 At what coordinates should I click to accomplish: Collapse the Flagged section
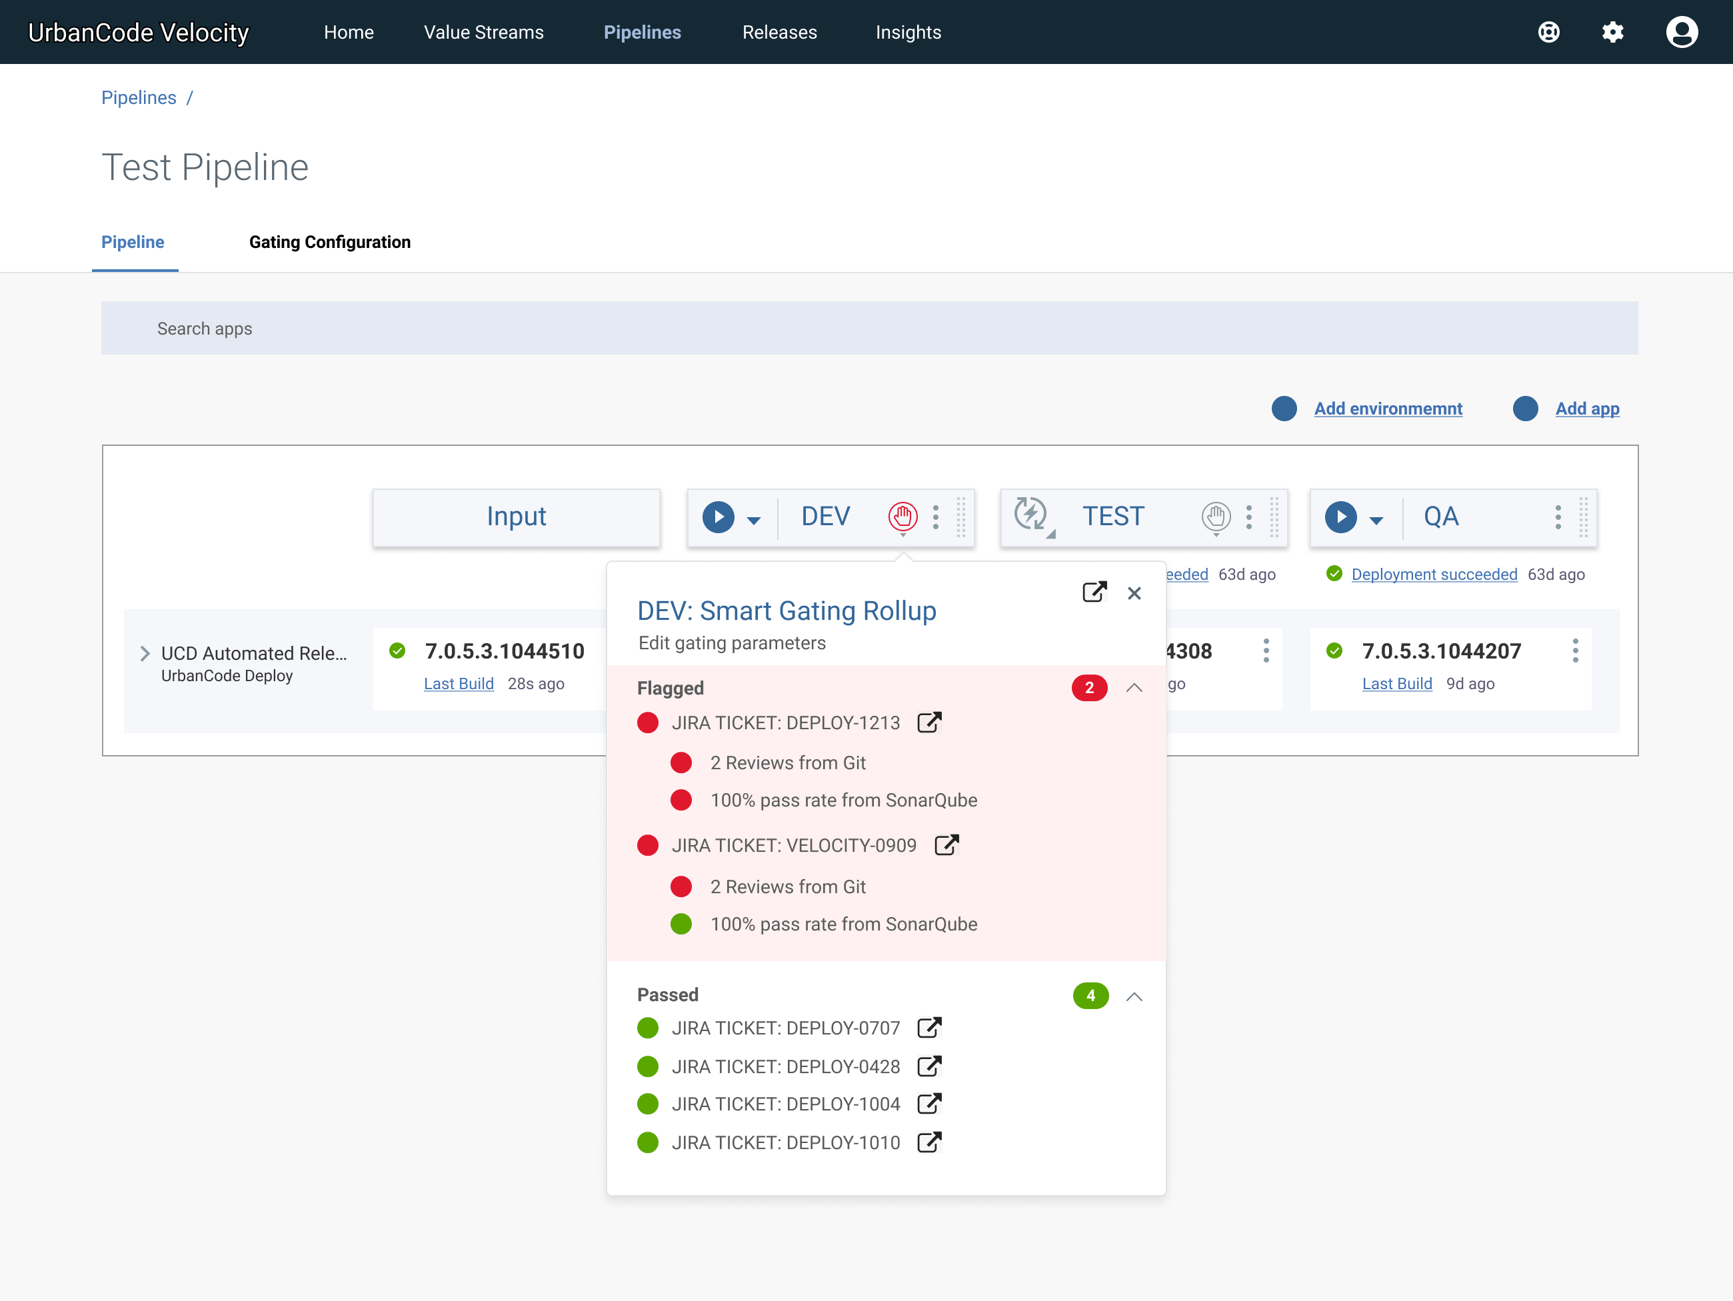[1134, 688]
